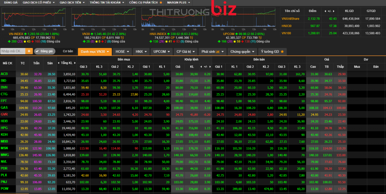Select NVL stock symbol
Image resolution: width=386 pixels, height=194 pixels.
point(4,161)
